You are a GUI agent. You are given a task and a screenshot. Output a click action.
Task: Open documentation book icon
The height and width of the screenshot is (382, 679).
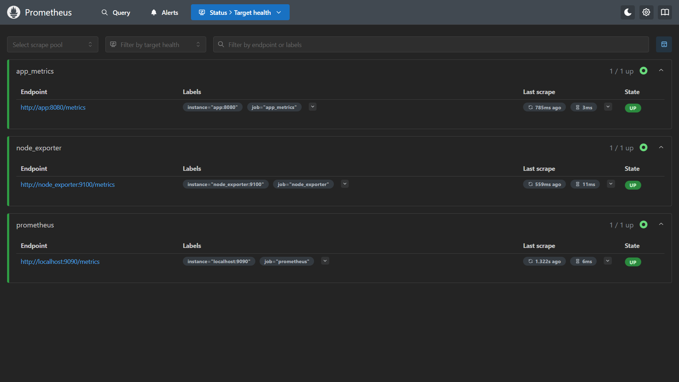(x=665, y=12)
